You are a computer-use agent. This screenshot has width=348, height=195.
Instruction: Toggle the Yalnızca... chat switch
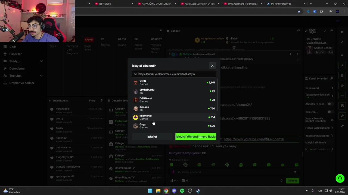331,112
